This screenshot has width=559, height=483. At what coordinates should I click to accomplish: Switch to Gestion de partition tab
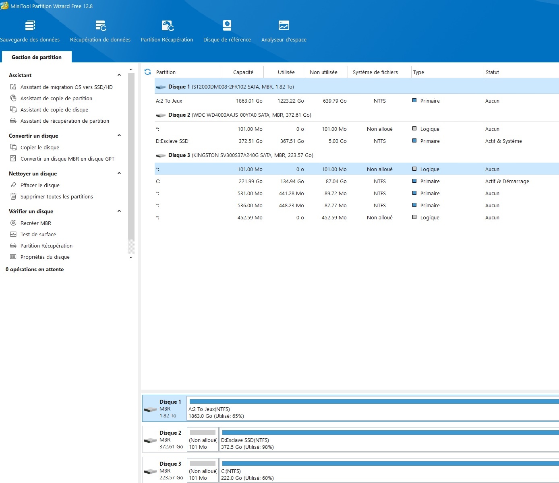tap(37, 57)
